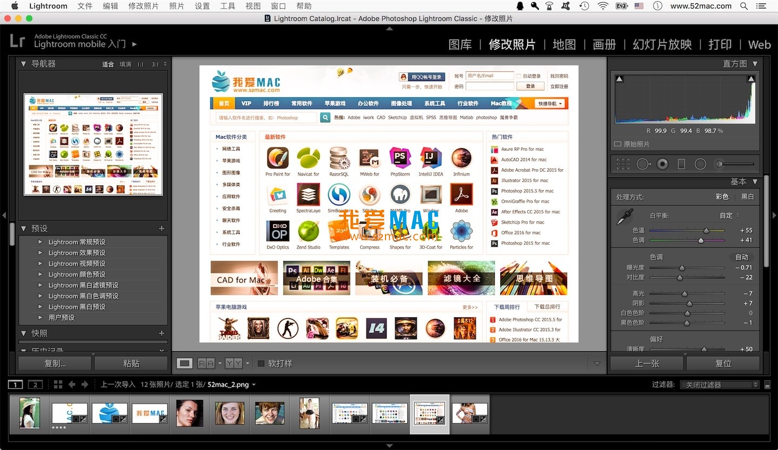
Task: Switch to the 图库 Library module
Action: coord(460,44)
